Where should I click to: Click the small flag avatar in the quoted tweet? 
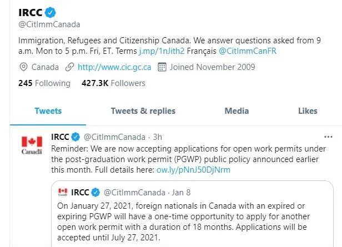[63, 192]
